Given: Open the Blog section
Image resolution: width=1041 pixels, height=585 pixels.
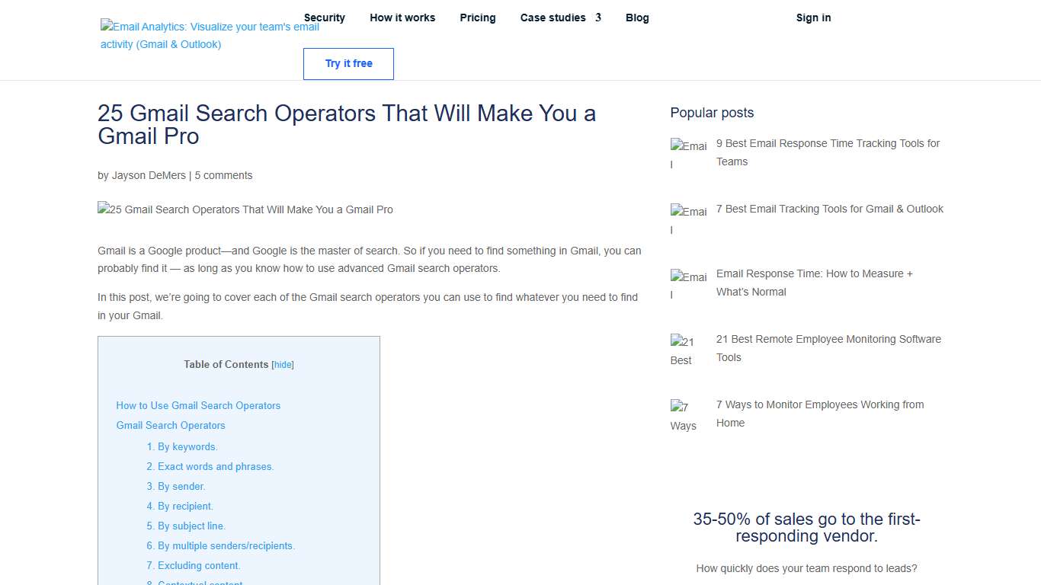Looking at the screenshot, I should [x=637, y=18].
